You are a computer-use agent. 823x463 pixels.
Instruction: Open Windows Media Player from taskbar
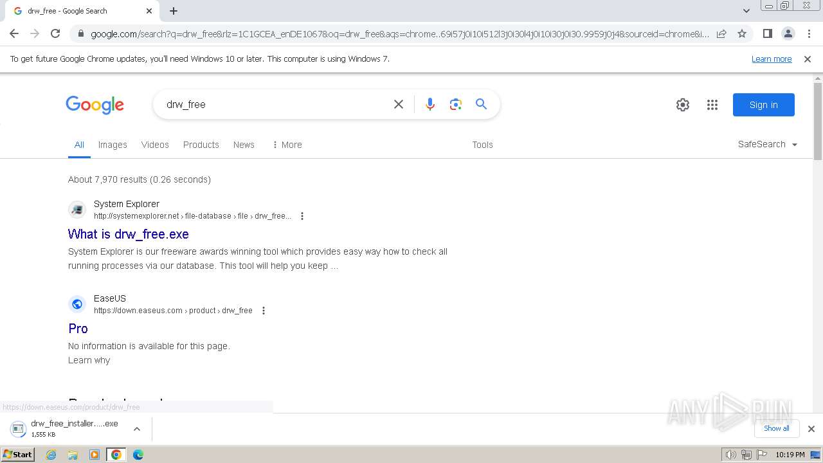[95, 455]
